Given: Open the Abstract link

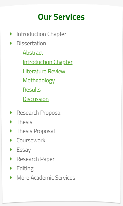Looking at the screenshot, I should point(33,53).
